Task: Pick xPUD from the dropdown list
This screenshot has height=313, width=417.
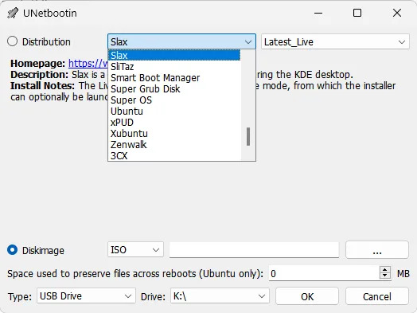Action: (x=174, y=123)
